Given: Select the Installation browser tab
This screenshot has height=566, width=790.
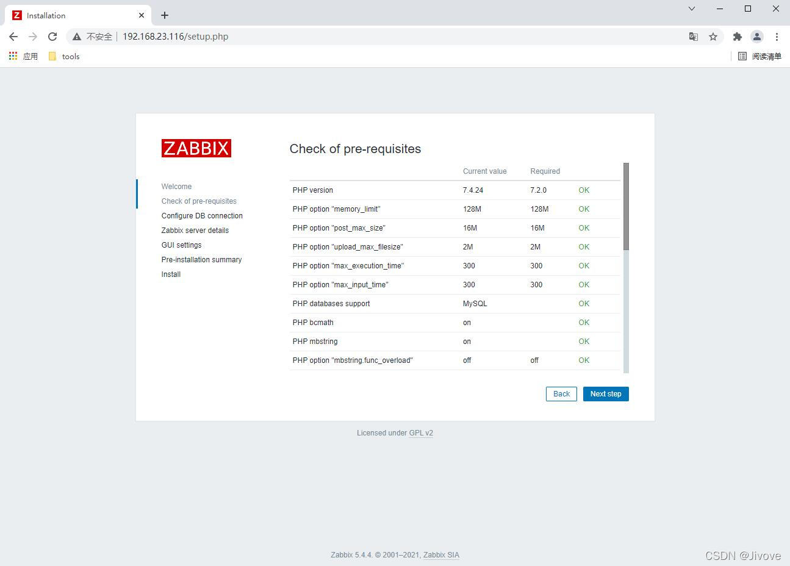Looking at the screenshot, I should [77, 15].
